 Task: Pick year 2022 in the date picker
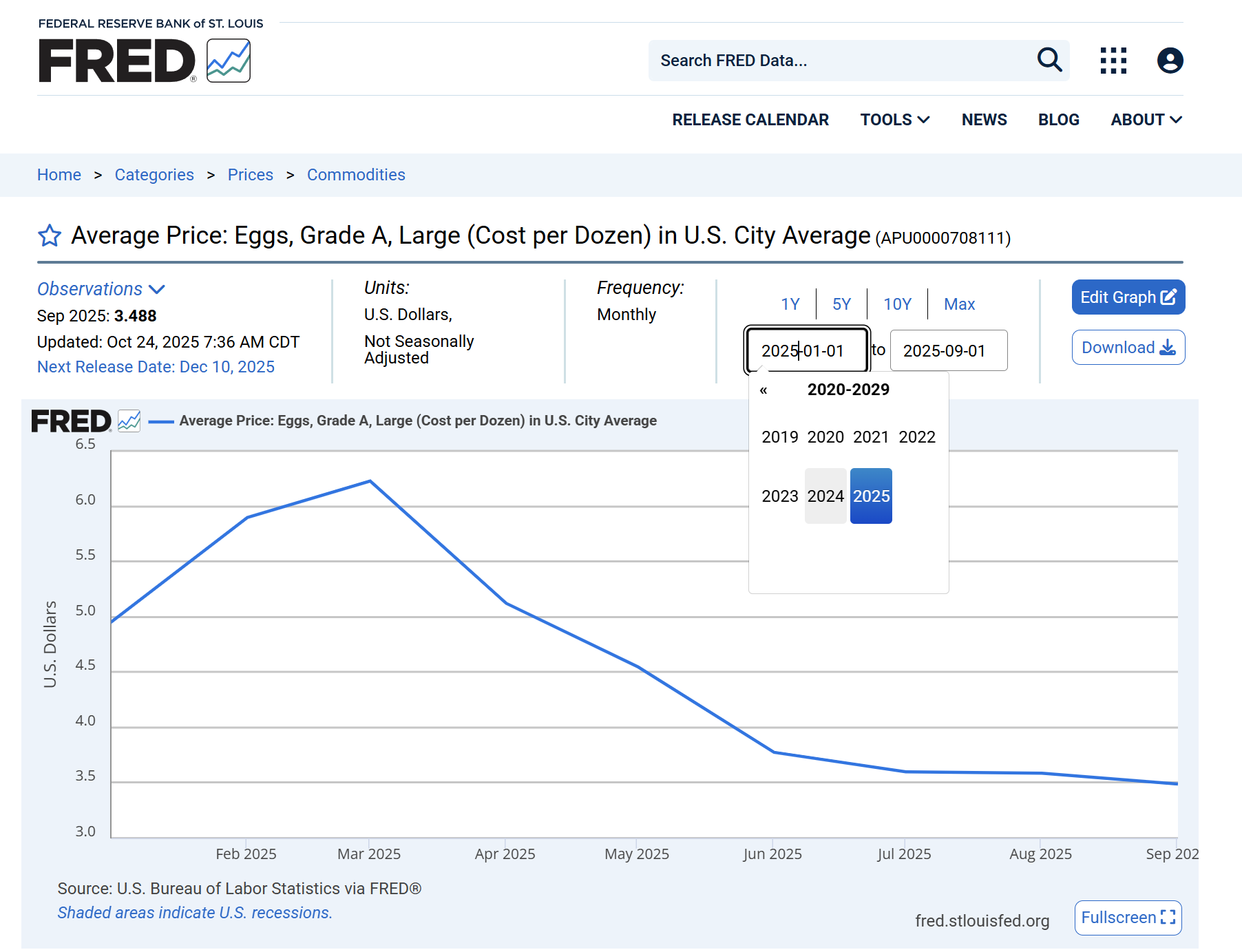point(917,437)
